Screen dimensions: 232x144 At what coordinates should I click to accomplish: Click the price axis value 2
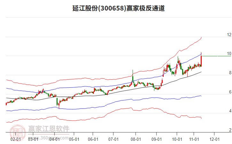[x=230, y=130]
